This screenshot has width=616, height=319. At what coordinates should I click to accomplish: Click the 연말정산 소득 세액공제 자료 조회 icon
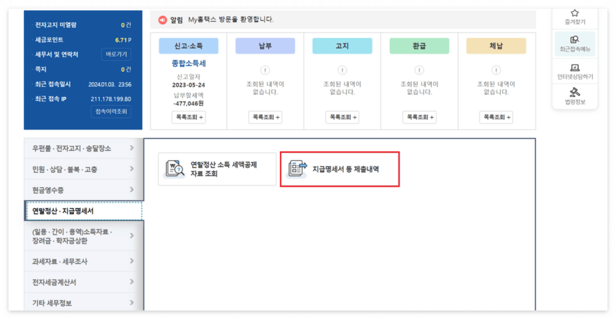[175, 169]
